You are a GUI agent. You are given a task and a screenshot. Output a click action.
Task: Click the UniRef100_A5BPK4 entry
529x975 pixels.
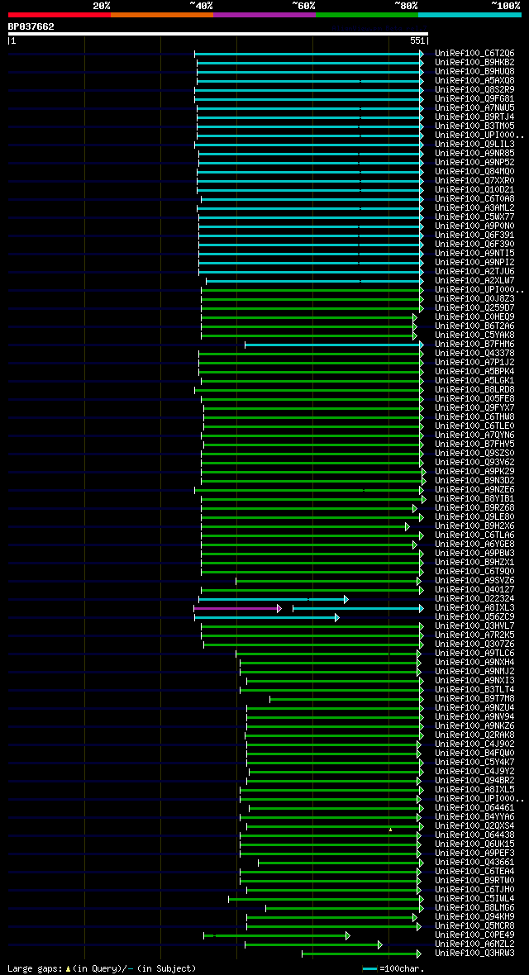click(x=474, y=371)
